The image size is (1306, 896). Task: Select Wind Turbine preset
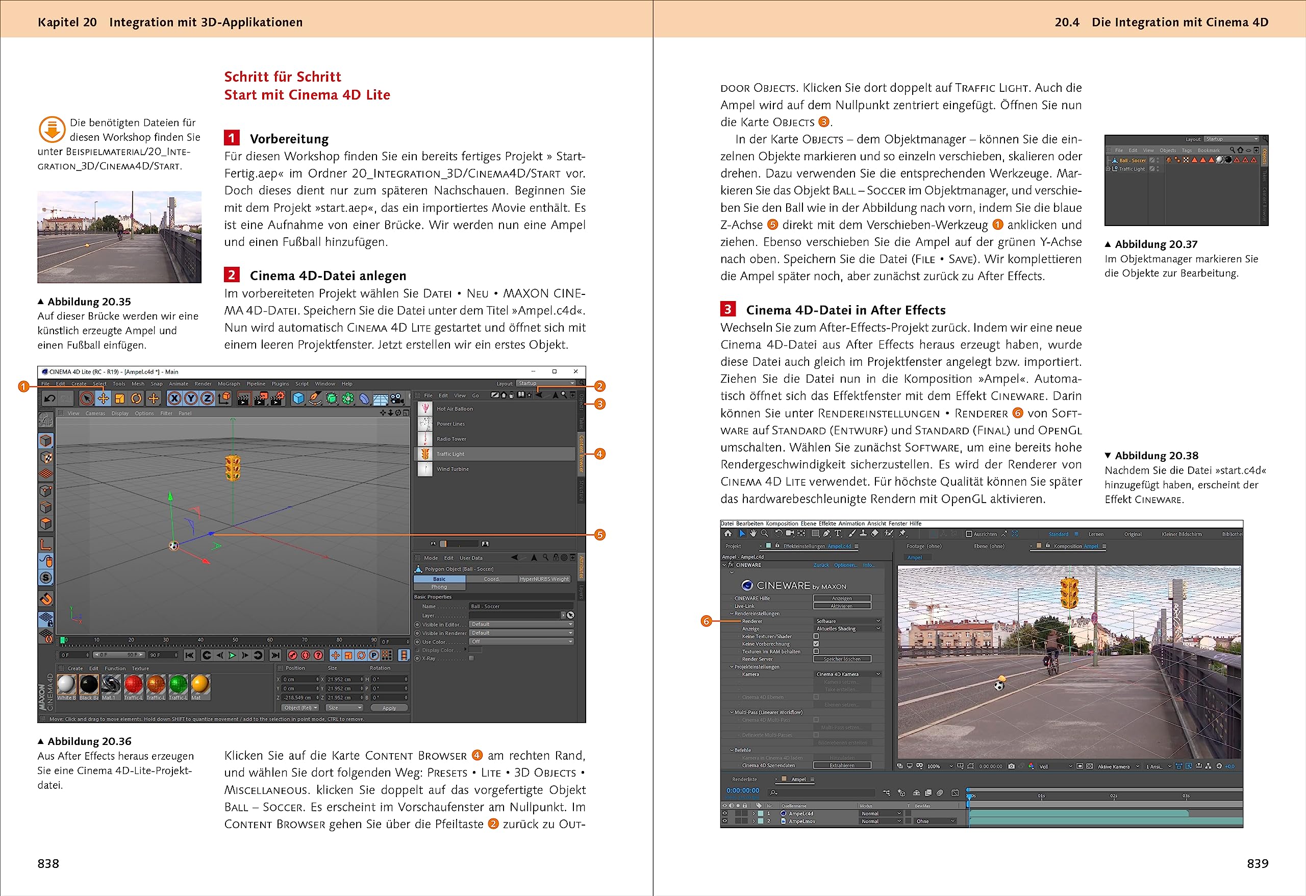click(495, 469)
